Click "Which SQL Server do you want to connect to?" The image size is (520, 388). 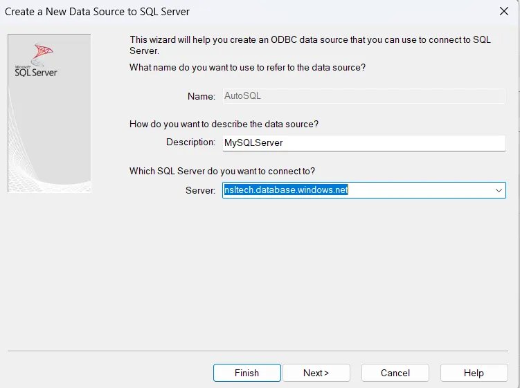(x=222, y=171)
